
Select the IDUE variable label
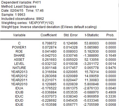point(19,104)
